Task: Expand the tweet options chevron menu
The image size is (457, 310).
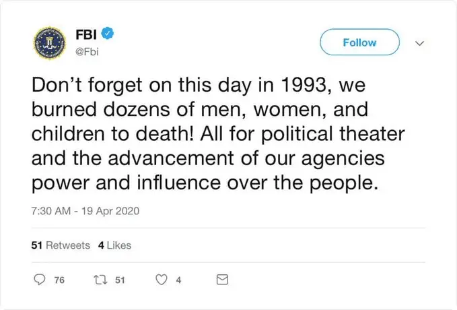Action: [421, 43]
